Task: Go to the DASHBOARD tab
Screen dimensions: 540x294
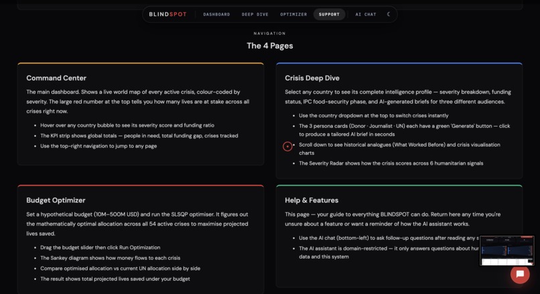Action: pos(216,15)
